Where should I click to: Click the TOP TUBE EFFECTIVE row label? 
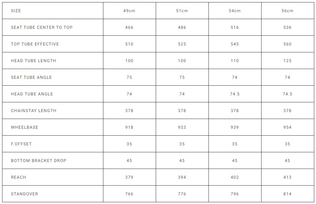[x=35, y=44]
